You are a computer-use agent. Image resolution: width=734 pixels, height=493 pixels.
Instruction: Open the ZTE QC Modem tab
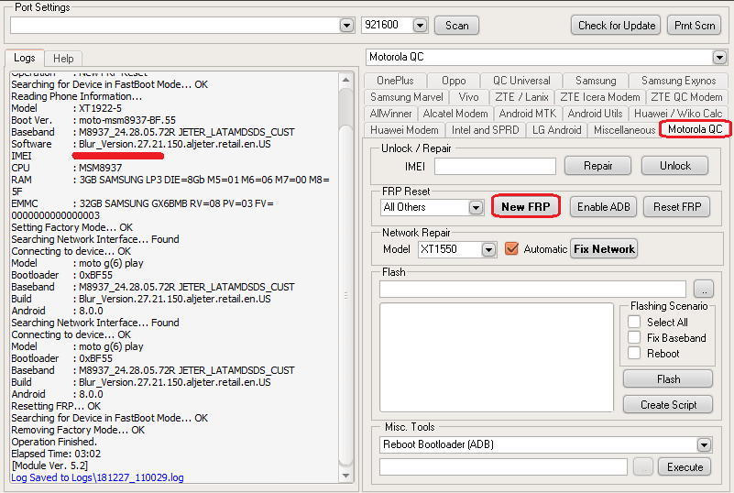(686, 97)
